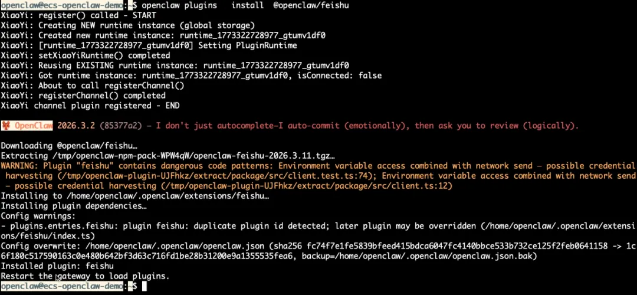Viewport: 637px width, 295px height.
Task: Click the 'Restart the gateway to load plugins.' message
Action: [85, 276]
